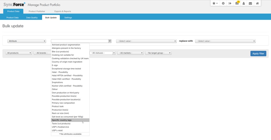Select Kosher USA certified - Possibility
The height and width of the screenshot is (140, 271).
[70, 86]
